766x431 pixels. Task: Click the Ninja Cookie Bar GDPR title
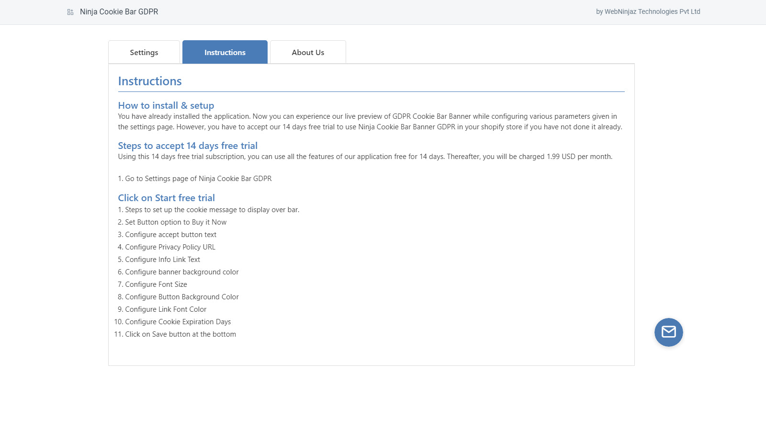(x=119, y=11)
